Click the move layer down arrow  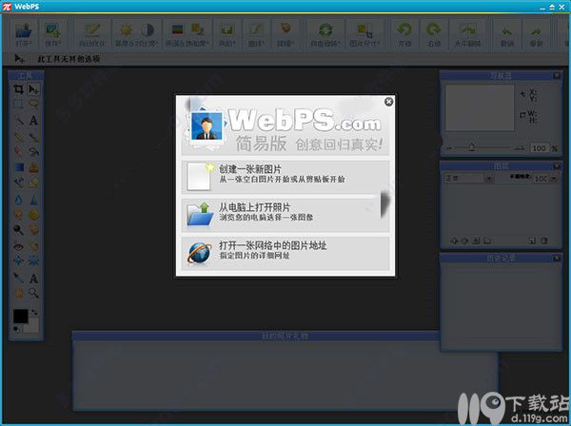(464, 241)
